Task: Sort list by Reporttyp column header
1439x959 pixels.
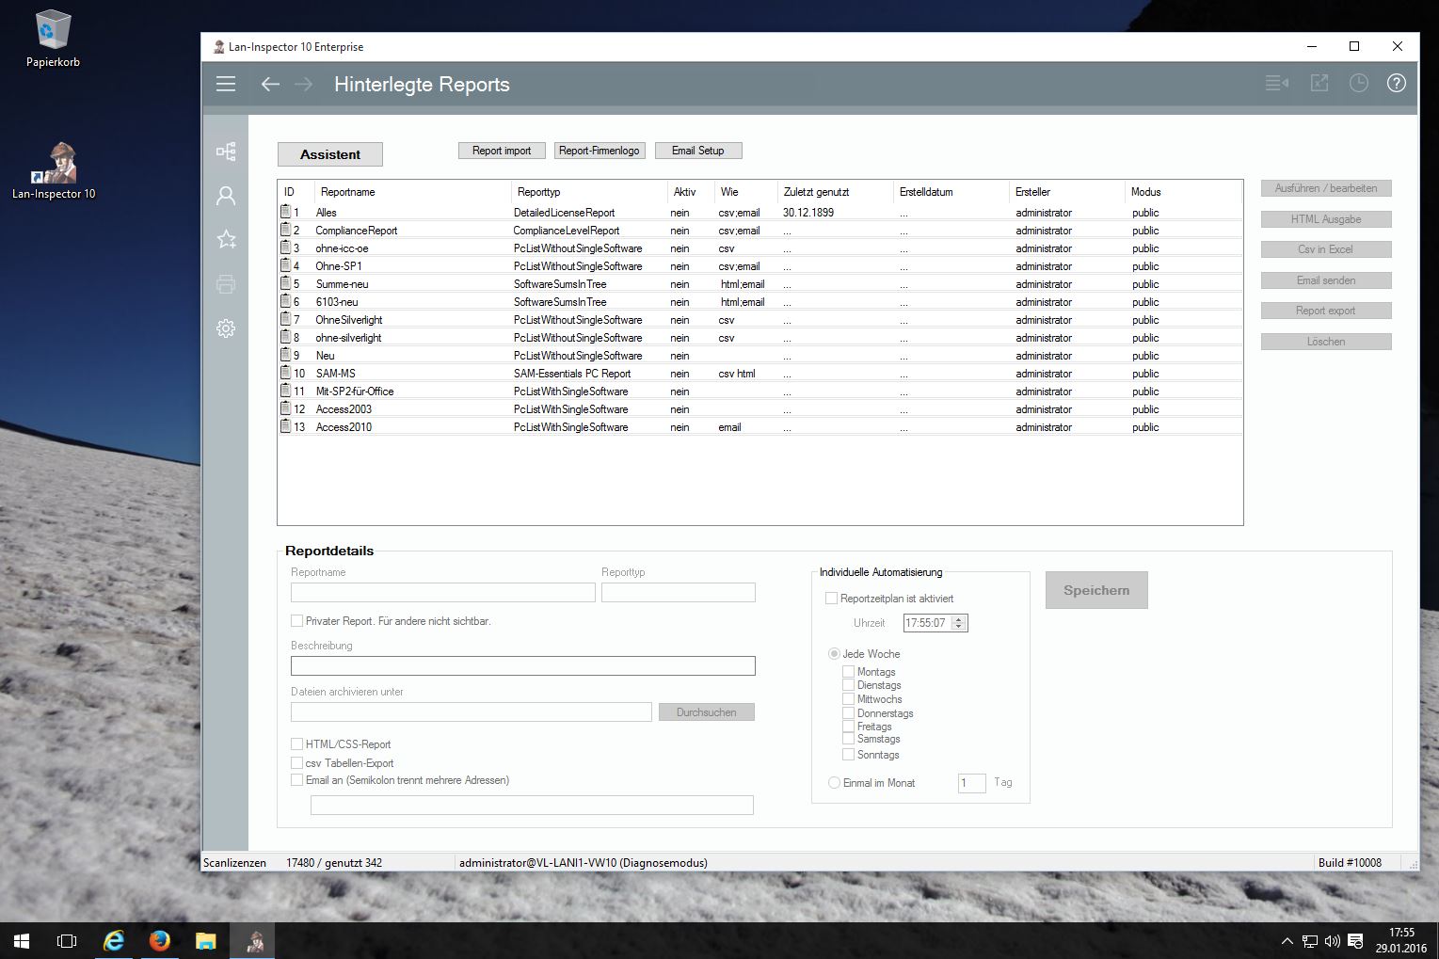Action: click(539, 192)
